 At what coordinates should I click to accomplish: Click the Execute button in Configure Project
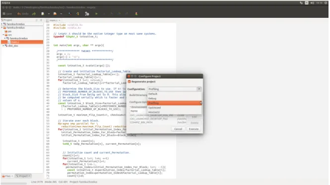coord(194,129)
